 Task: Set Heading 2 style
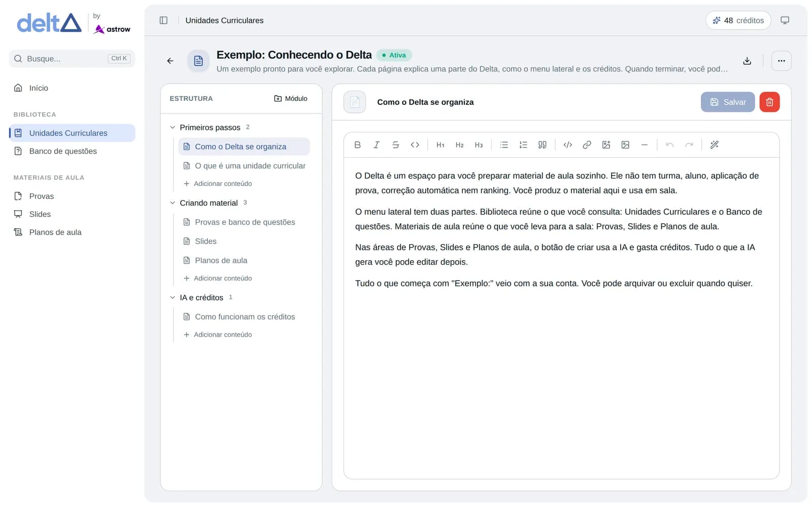460,145
